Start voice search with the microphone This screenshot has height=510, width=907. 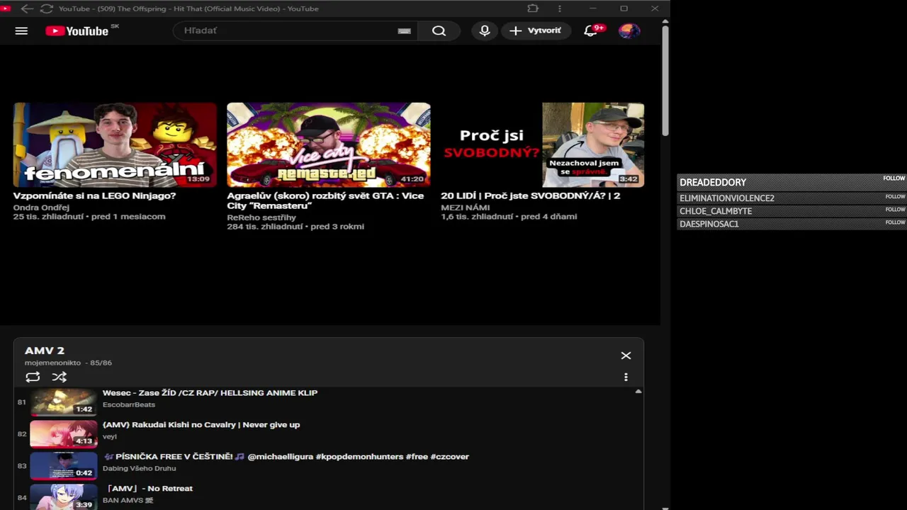485,30
